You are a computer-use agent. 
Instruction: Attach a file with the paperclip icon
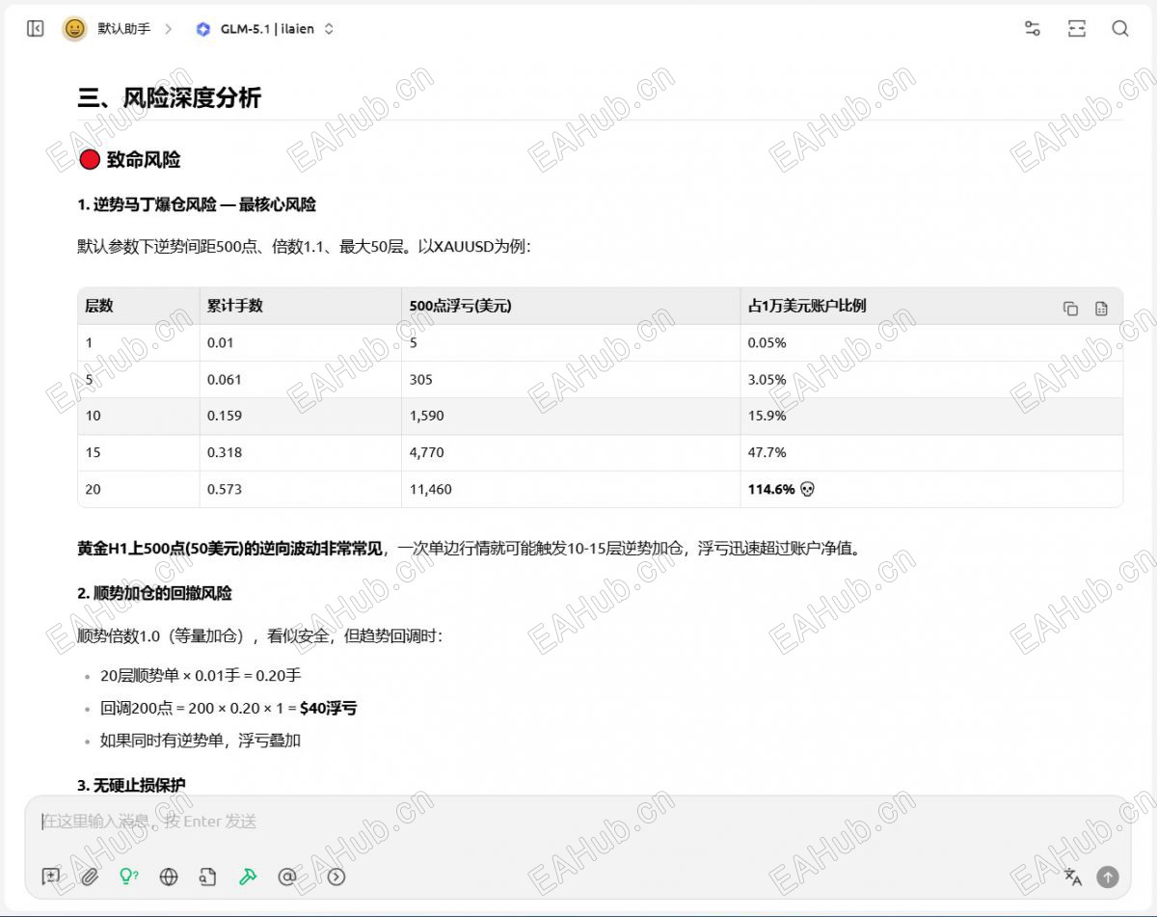click(x=90, y=877)
